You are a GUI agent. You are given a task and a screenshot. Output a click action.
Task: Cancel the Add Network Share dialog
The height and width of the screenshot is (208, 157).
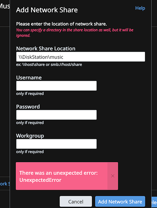pyautogui.click(x=76, y=201)
